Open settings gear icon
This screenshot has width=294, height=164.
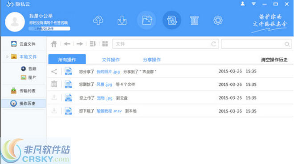218,20
